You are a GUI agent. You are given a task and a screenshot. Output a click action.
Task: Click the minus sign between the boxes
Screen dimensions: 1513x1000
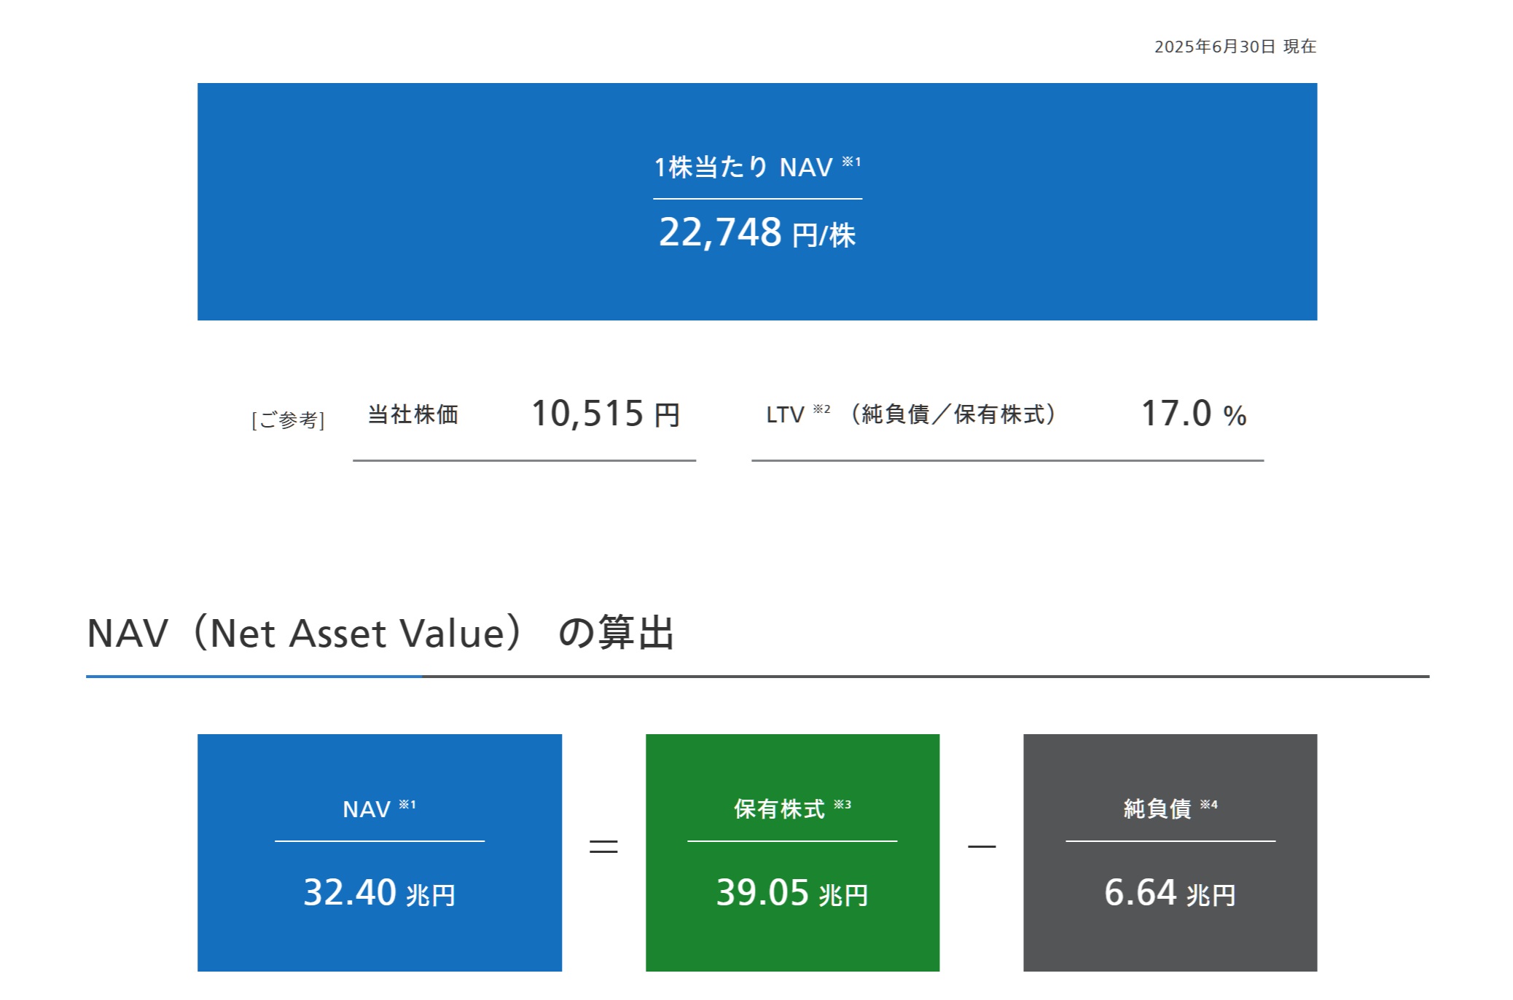982,846
